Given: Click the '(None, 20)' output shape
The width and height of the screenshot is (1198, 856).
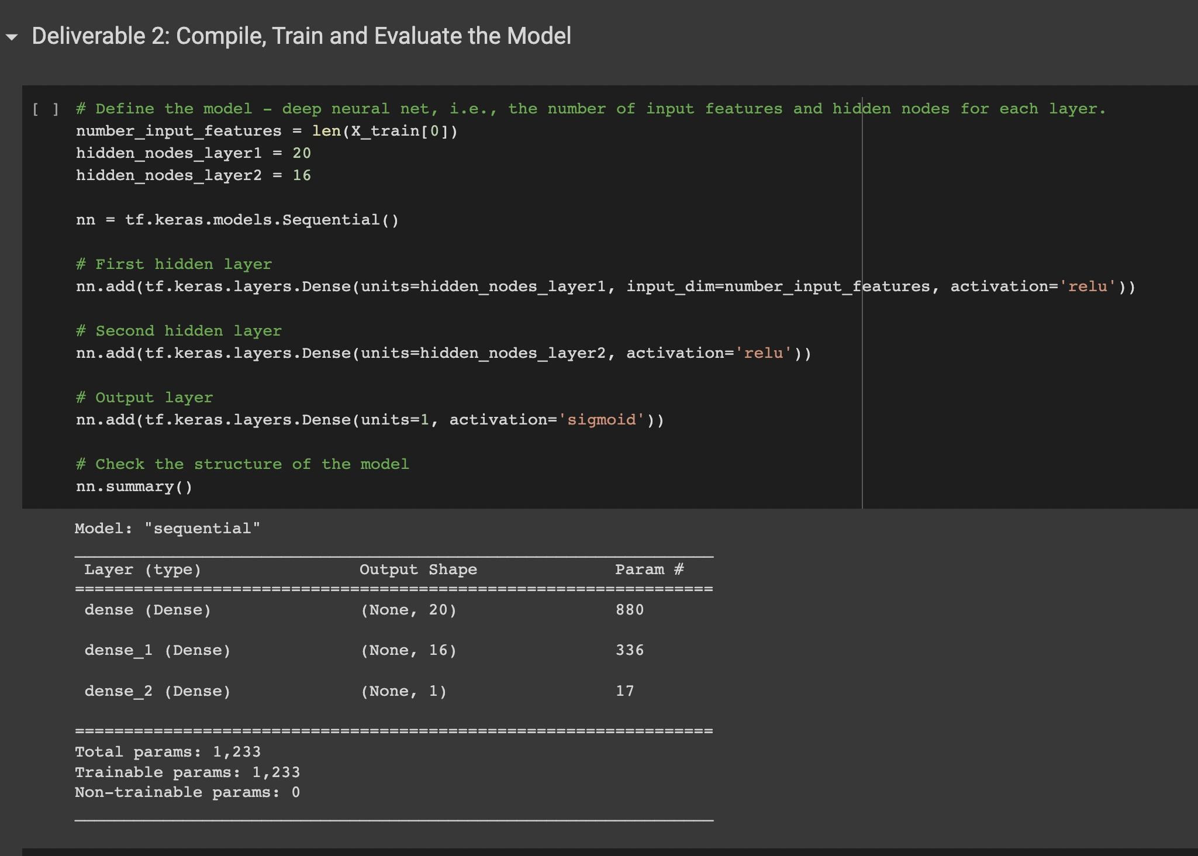Looking at the screenshot, I should tap(408, 610).
